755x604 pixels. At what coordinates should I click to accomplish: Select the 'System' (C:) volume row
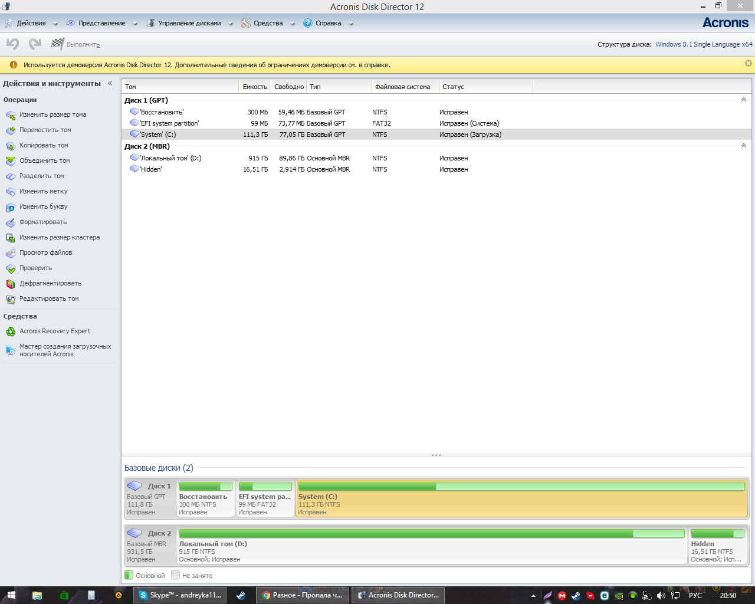pyautogui.click(x=436, y=134)
